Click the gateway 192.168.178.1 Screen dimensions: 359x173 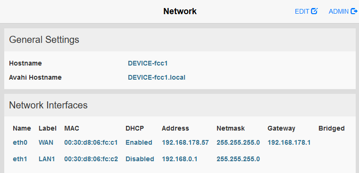pyautogui.click(x=289, y=142)
